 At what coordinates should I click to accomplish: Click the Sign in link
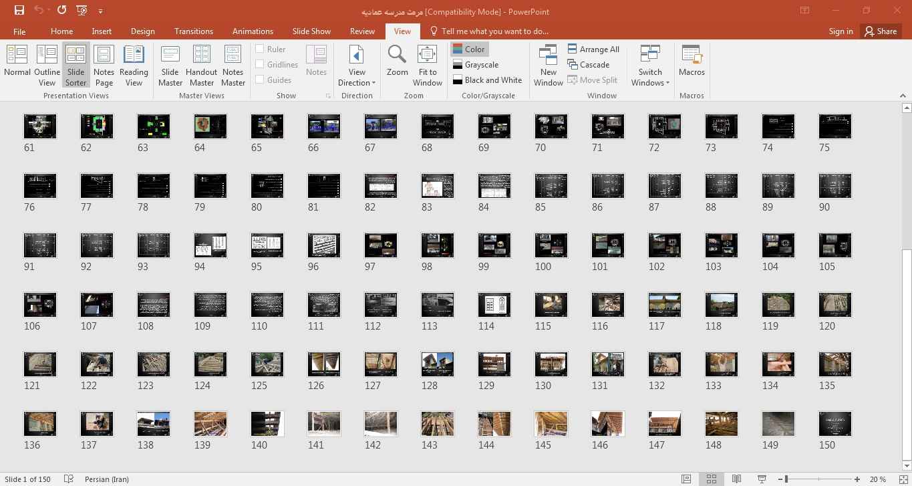[x=841, y=31]
